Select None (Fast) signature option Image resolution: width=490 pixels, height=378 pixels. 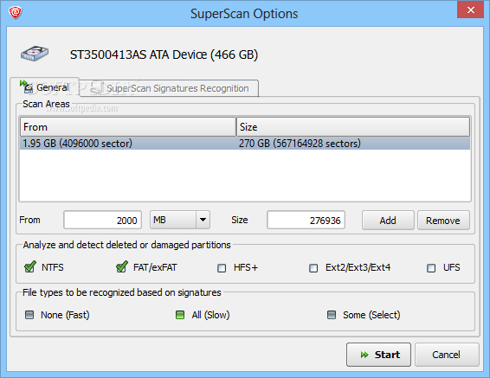pyautogui.click(x=29, y=315)
